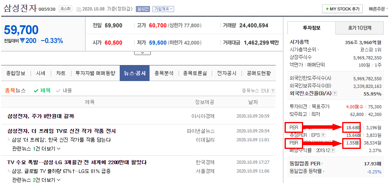391x183 pixels.
Task: Open related article 삼성, 글로벌 TV 출하량 67%↑
Action: click(61, 171)
